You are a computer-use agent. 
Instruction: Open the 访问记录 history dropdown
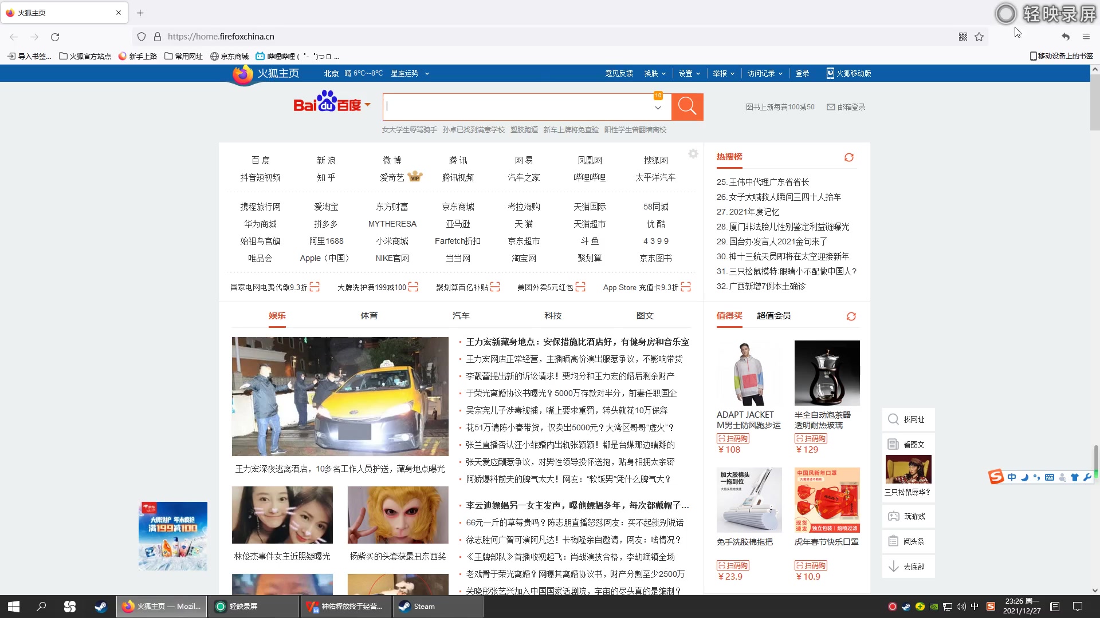(x=765, y=73)
